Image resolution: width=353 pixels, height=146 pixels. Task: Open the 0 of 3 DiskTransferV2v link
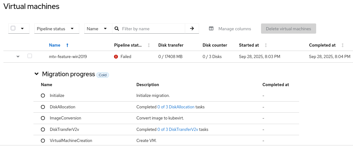point(178,130)
